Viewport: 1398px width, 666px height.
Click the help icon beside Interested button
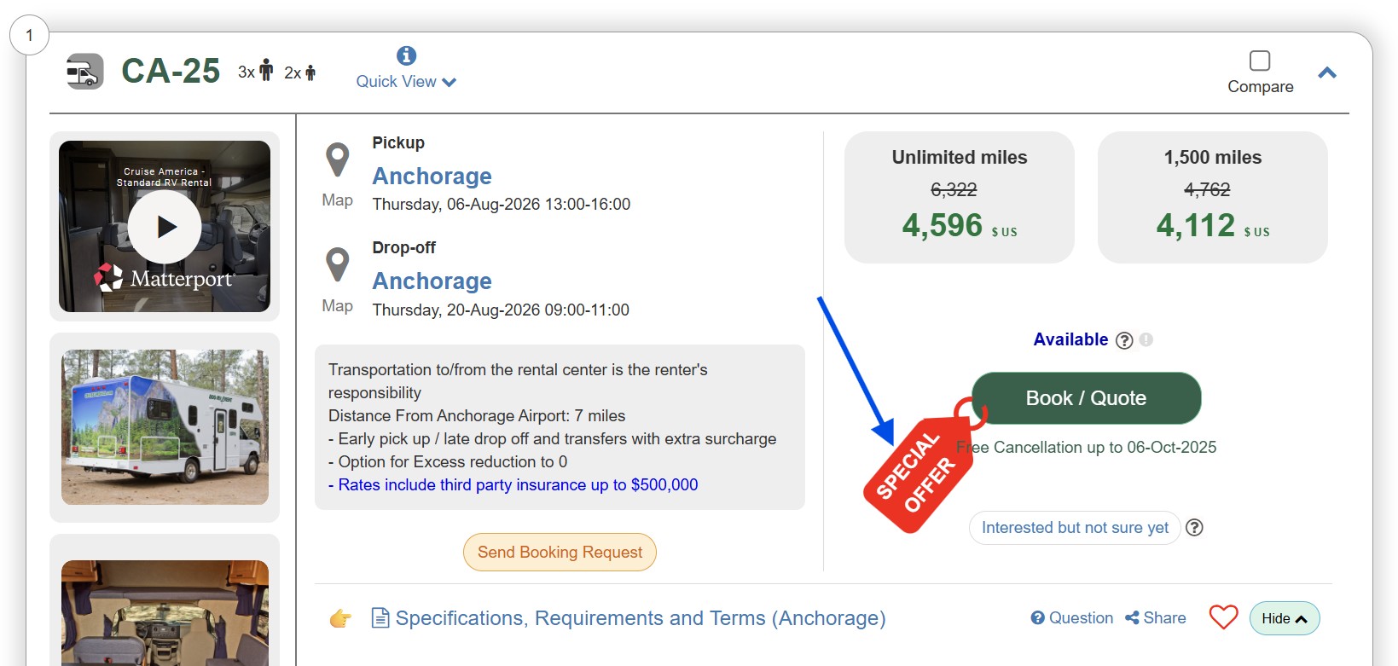click(1194, 528)
